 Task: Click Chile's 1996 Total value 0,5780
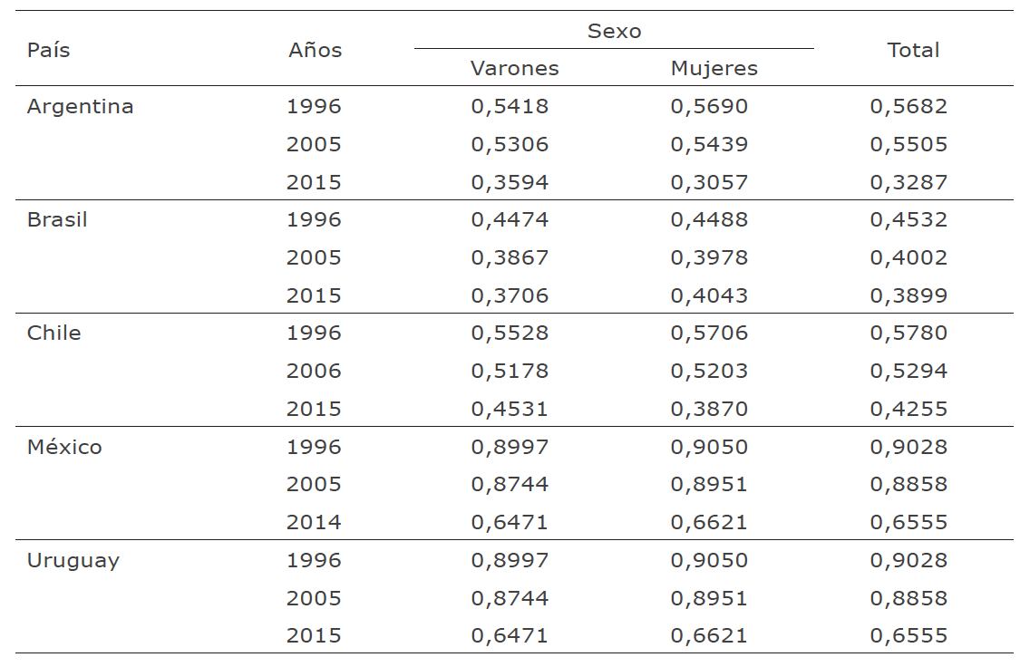tap(909, 333)
